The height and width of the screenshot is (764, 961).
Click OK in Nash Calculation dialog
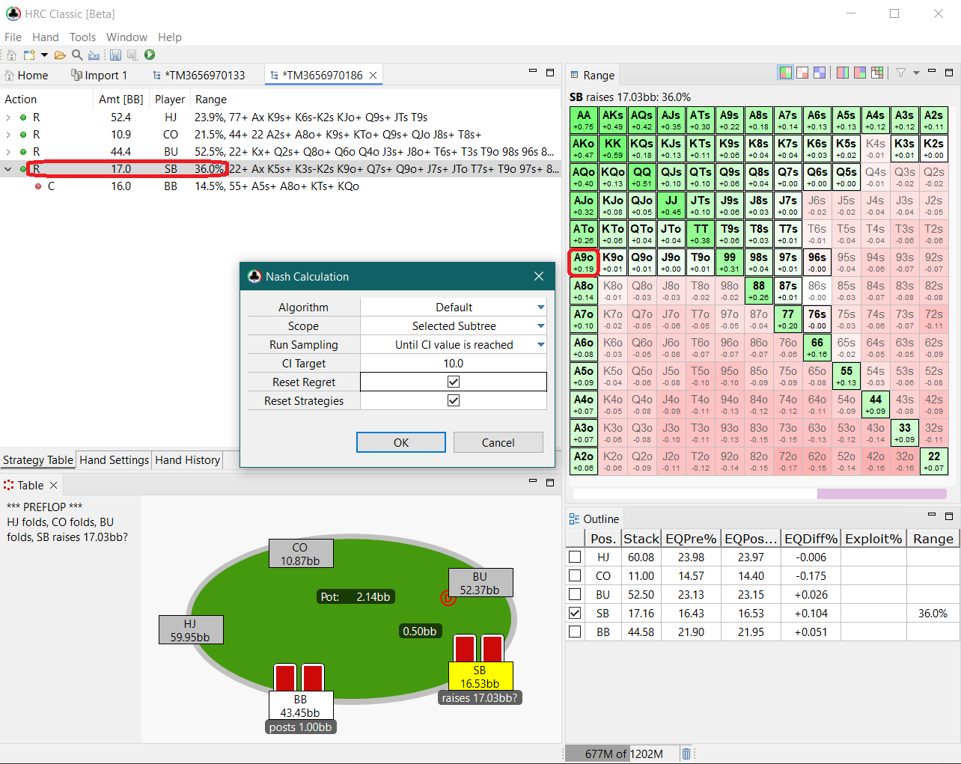coord(401,442)
